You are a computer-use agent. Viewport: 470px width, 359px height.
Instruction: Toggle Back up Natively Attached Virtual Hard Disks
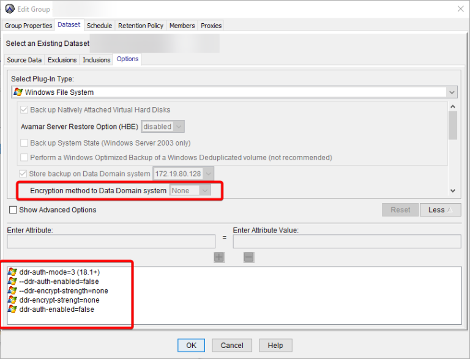(x=24, y=110)
